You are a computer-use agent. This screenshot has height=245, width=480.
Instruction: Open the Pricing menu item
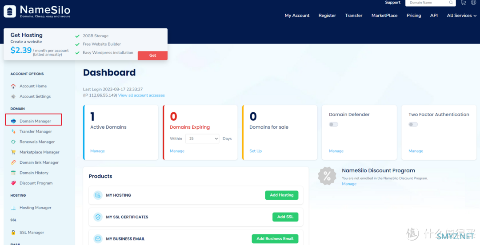(x=414, y=16)
